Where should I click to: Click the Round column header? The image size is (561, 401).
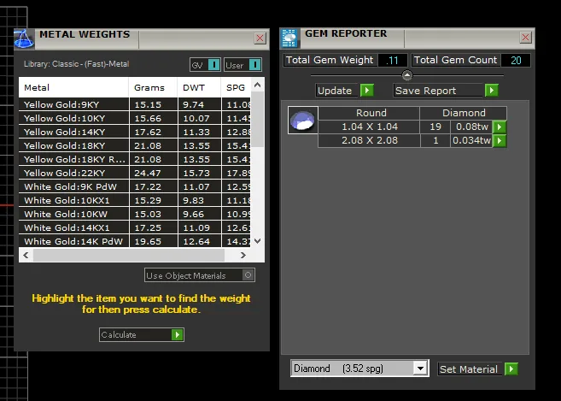[369, 113]
